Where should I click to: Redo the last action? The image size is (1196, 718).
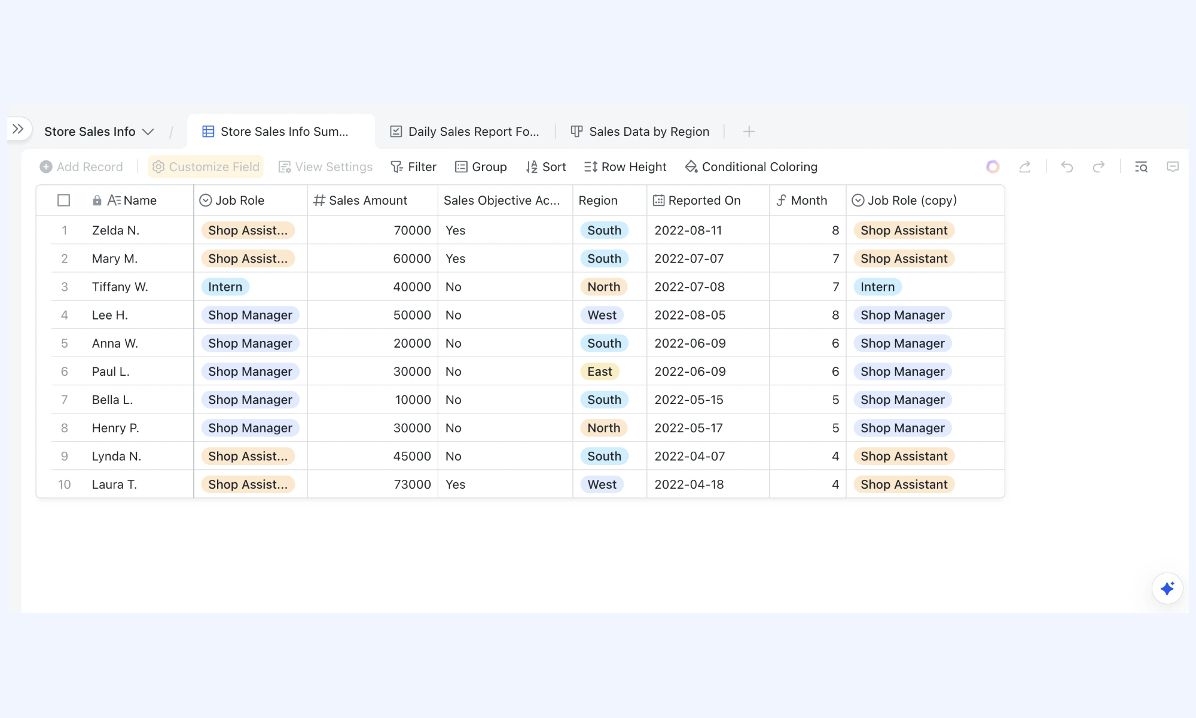[x=1099, y=167]
